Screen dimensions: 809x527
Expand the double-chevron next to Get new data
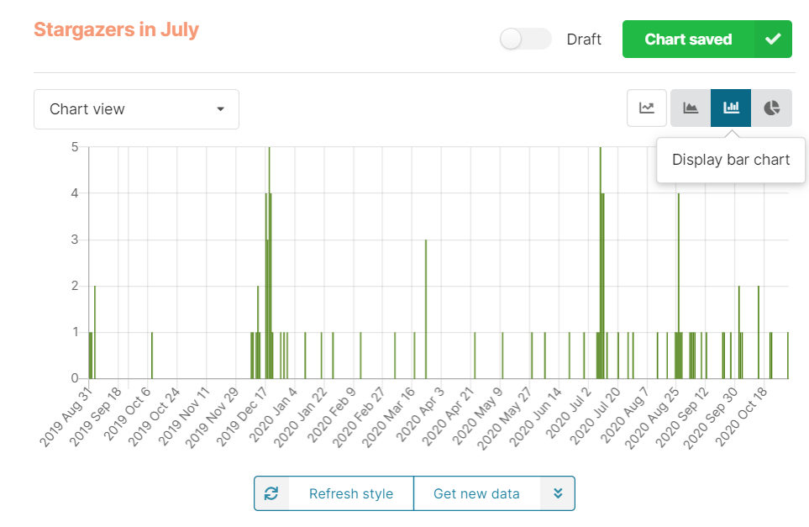coord(558,493)
